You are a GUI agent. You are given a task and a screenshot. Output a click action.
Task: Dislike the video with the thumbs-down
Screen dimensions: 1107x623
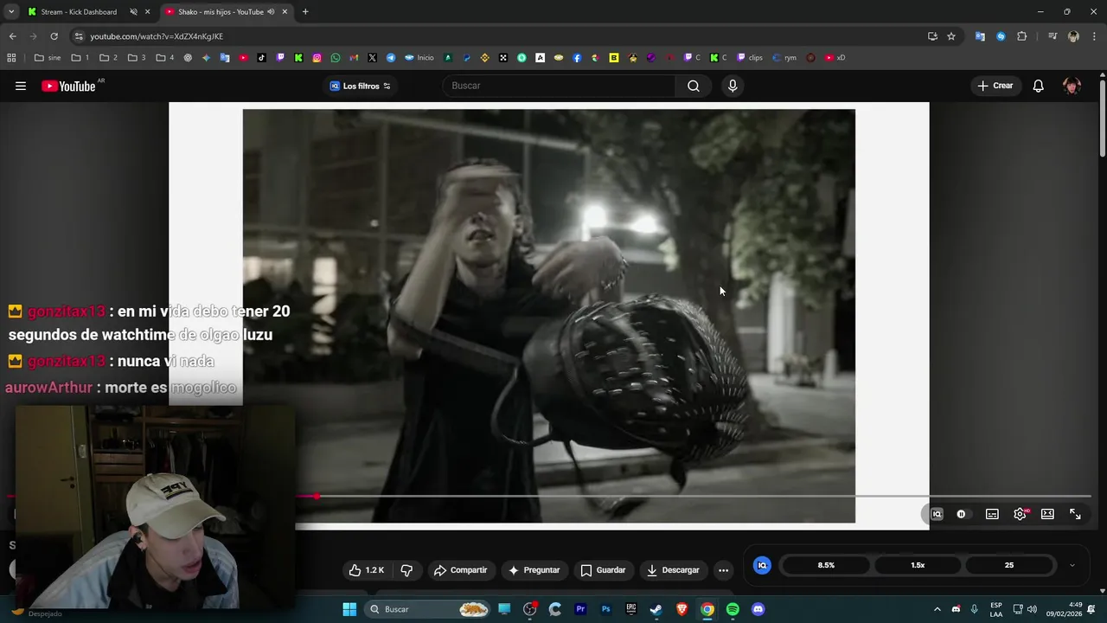point(406,570)
